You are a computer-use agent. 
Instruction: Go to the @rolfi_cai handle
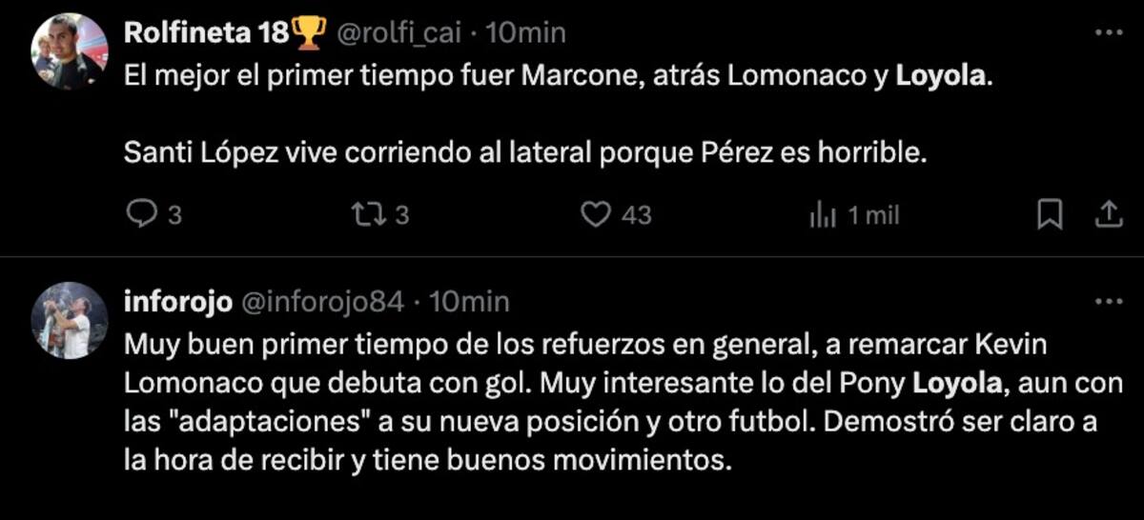point(400,32)
